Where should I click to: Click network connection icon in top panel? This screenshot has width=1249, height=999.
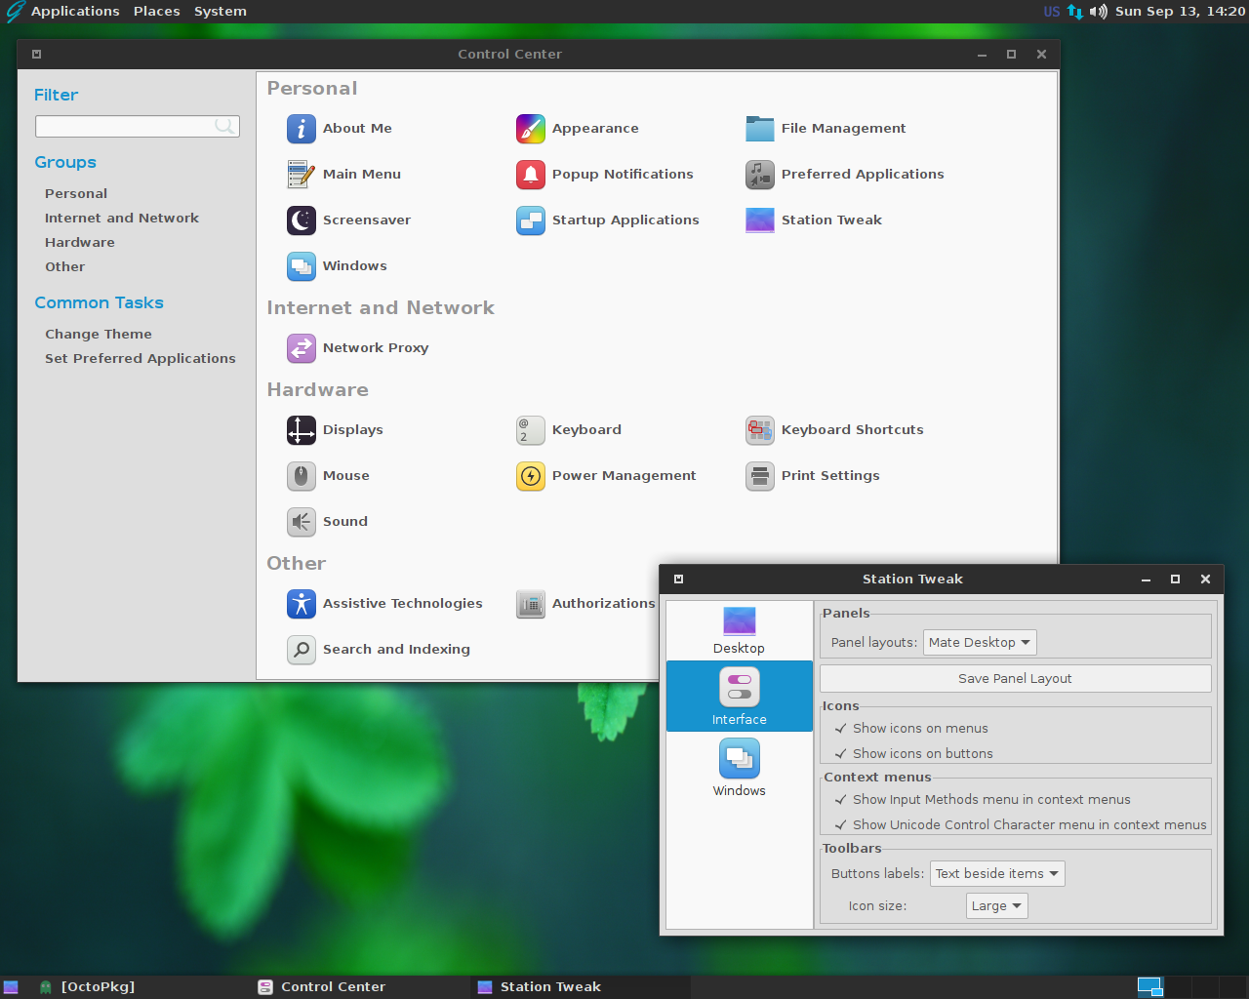[x=1074, y=12]
